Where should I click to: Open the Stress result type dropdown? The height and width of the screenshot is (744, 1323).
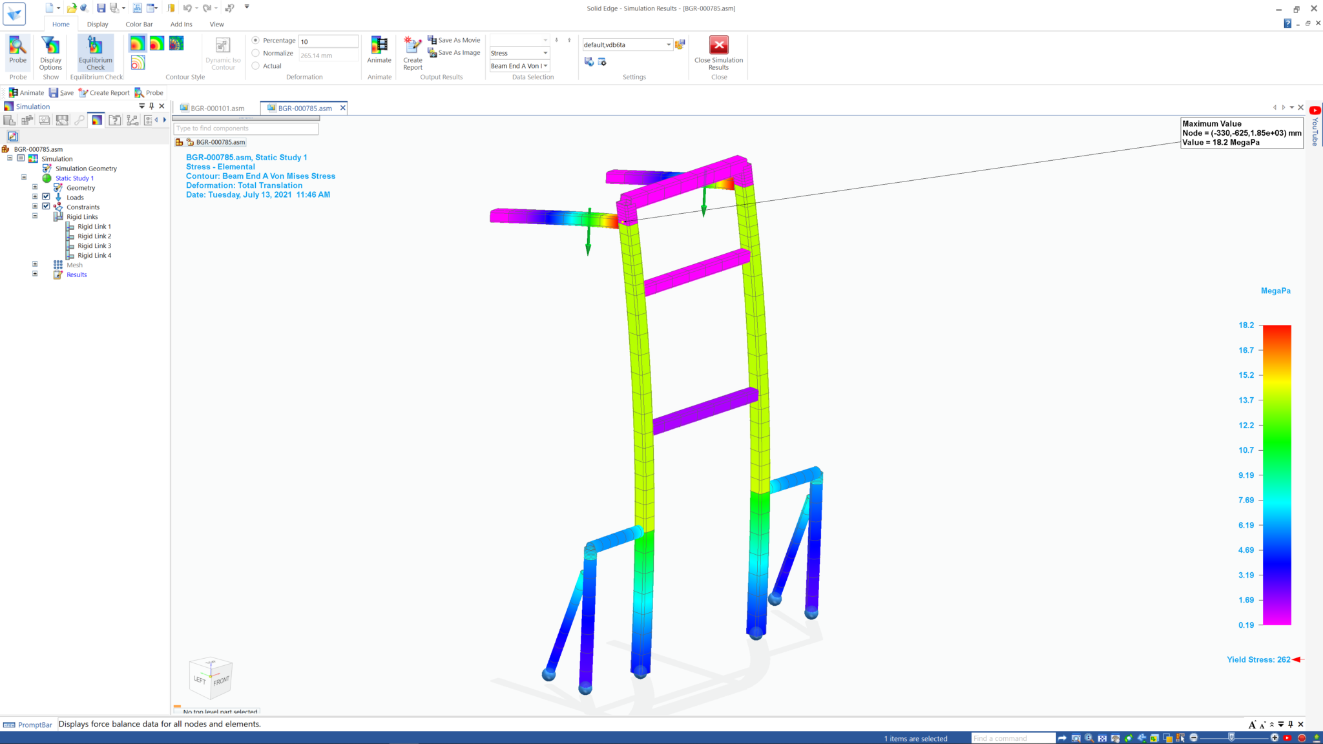[545, 53]
